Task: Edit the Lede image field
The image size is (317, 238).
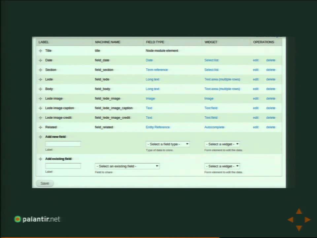Action: 256,99
